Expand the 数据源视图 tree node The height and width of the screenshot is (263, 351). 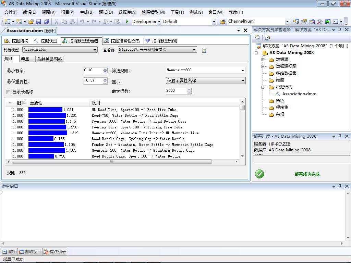(263, 67)
